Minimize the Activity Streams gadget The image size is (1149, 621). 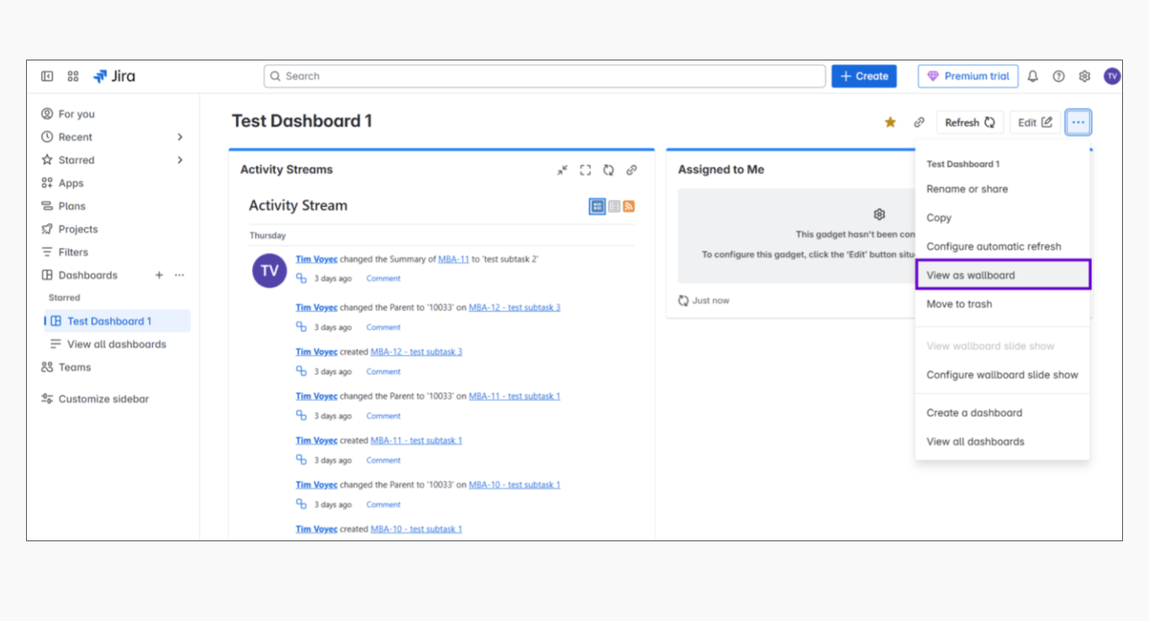pyautogui.click(x=563, y=170)
